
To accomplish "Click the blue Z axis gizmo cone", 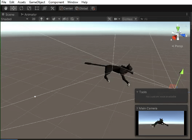I will [x=183, y=35].
